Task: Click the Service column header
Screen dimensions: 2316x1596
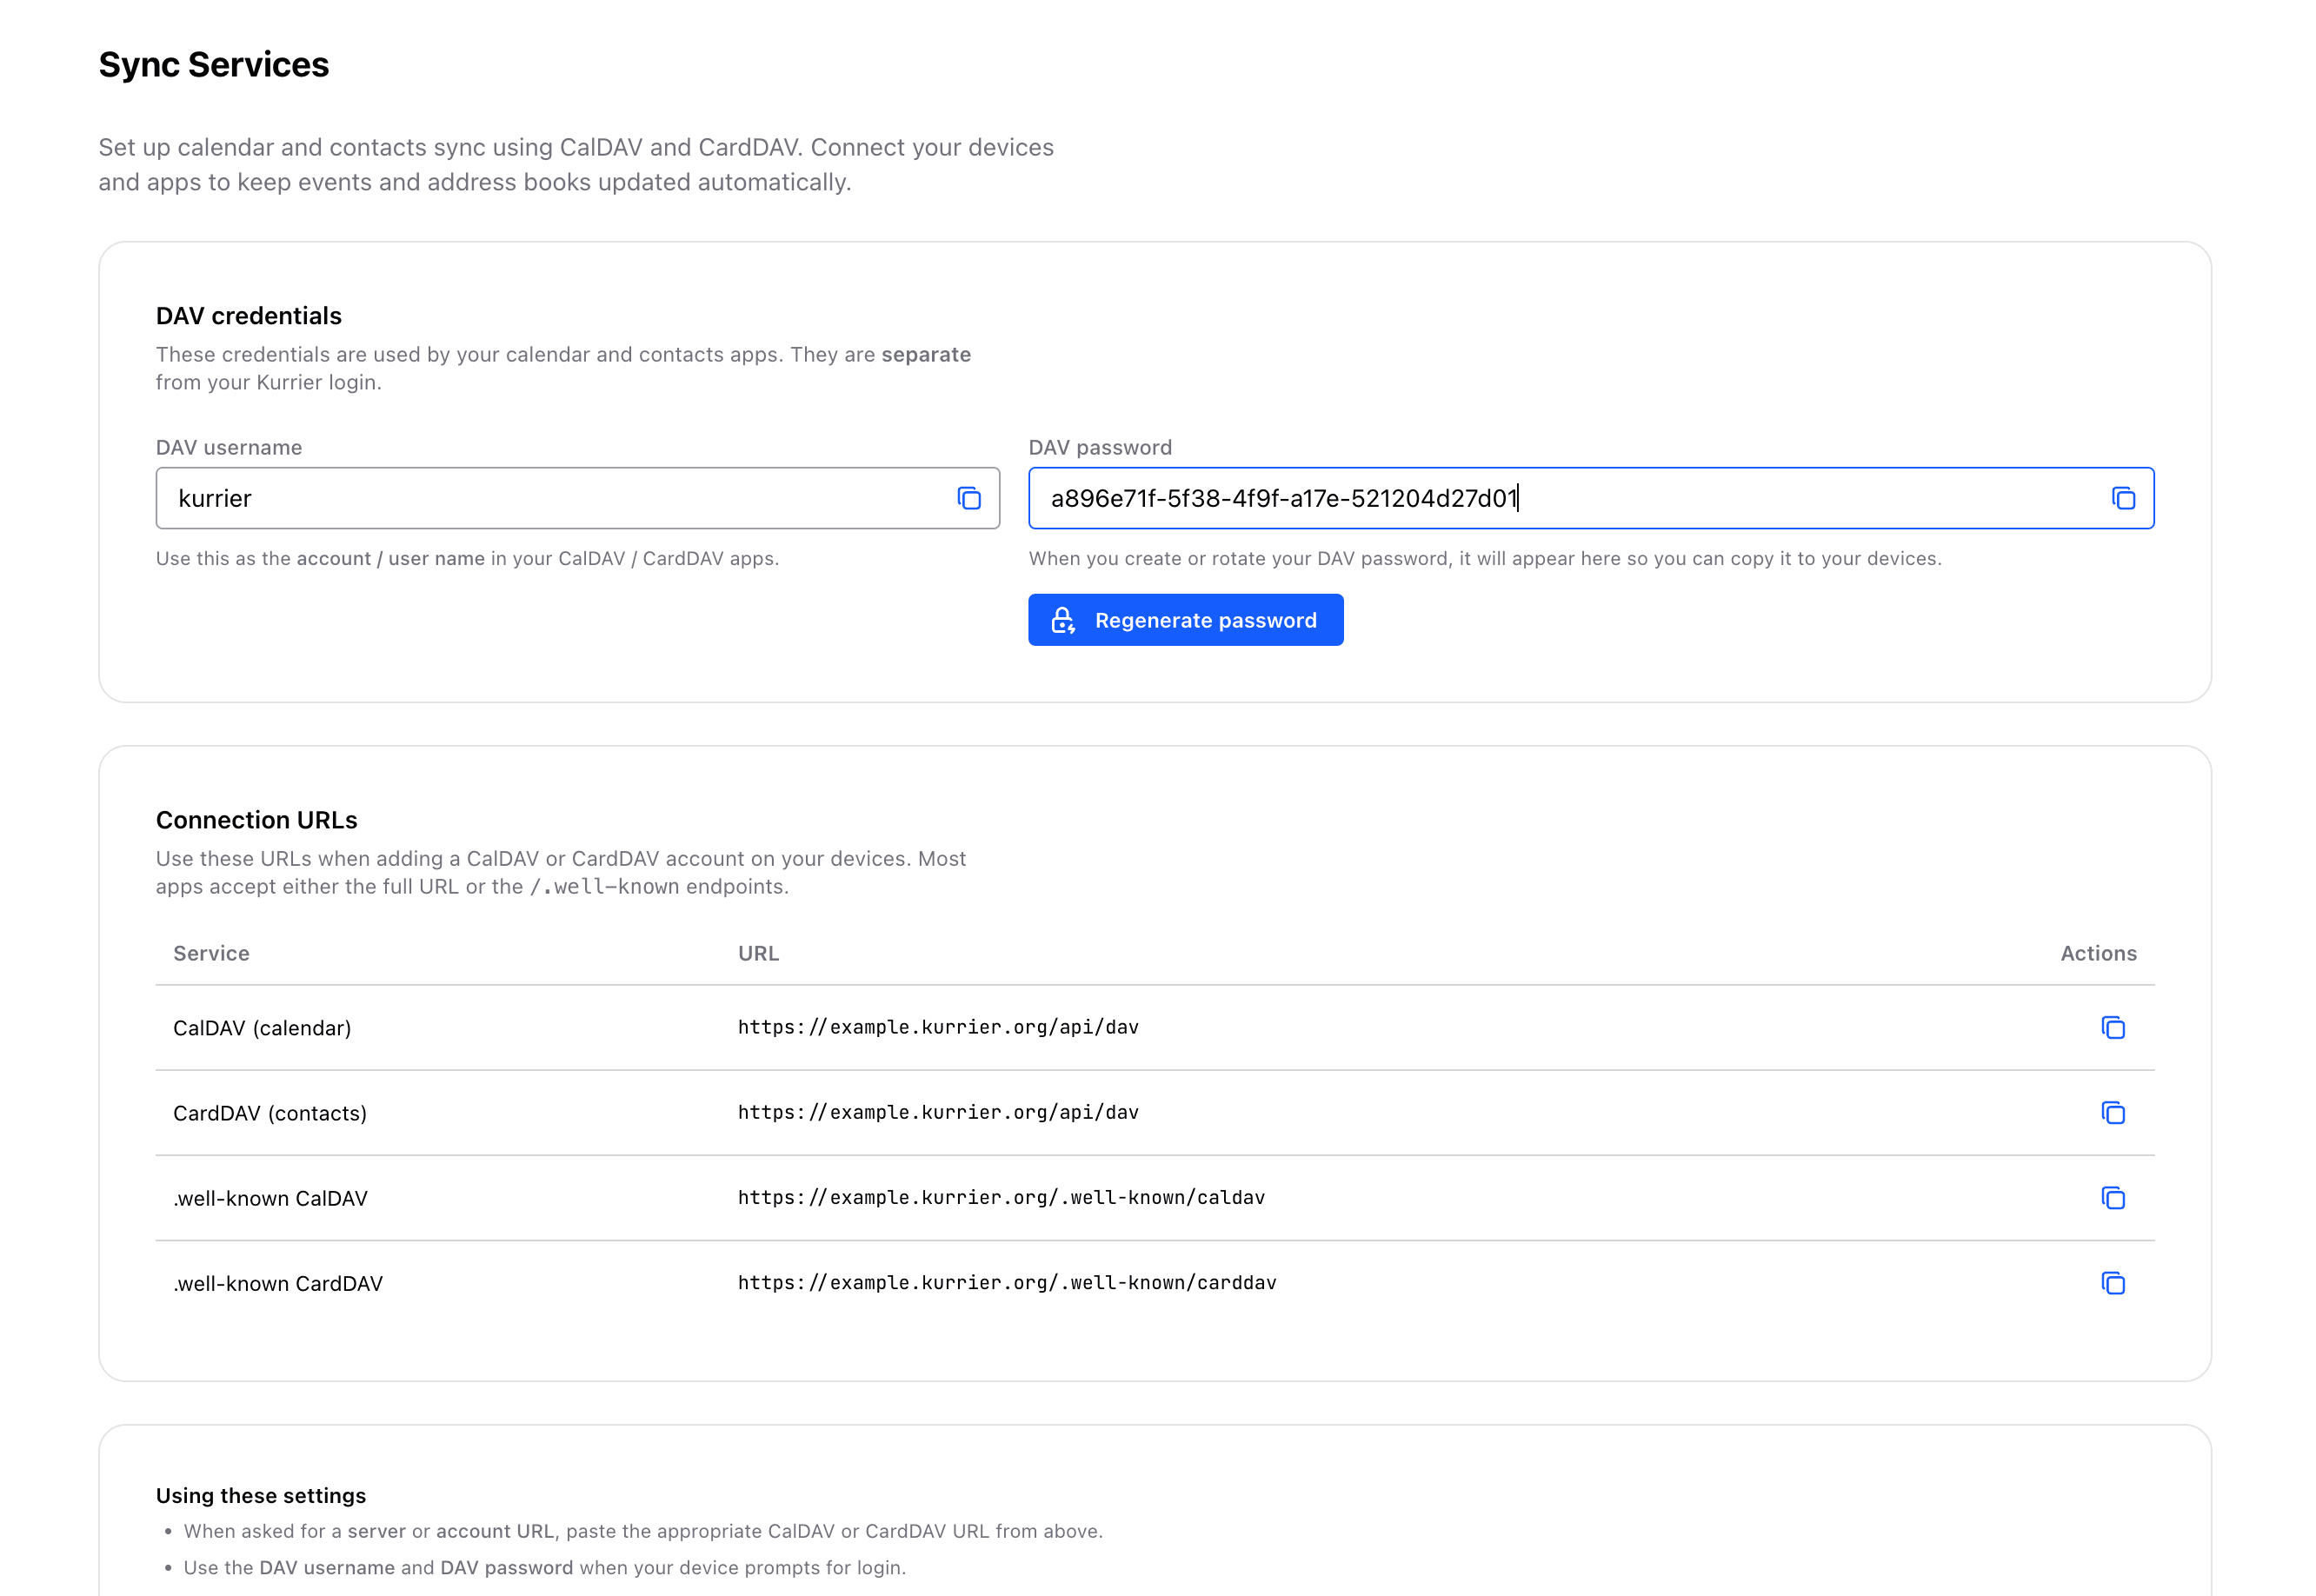Action: point(211,953)
